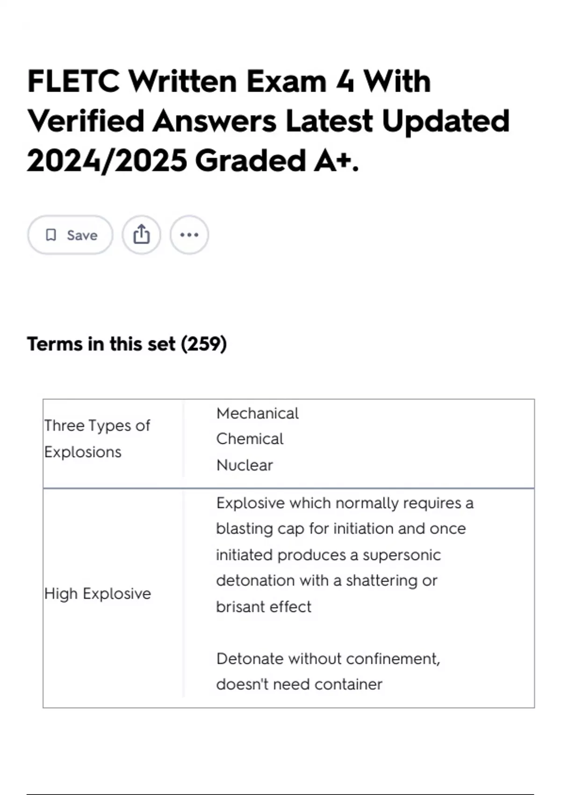Click the "blasting cap for initiation" line

click(341, 529)
